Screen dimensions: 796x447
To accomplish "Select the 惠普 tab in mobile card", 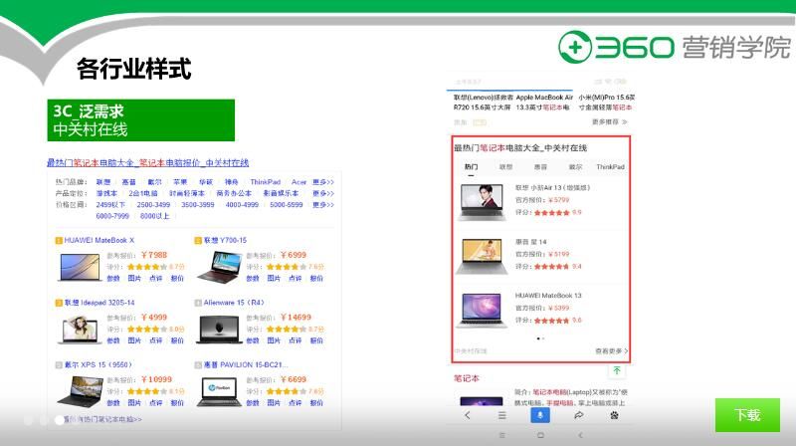I will [540, 167].
